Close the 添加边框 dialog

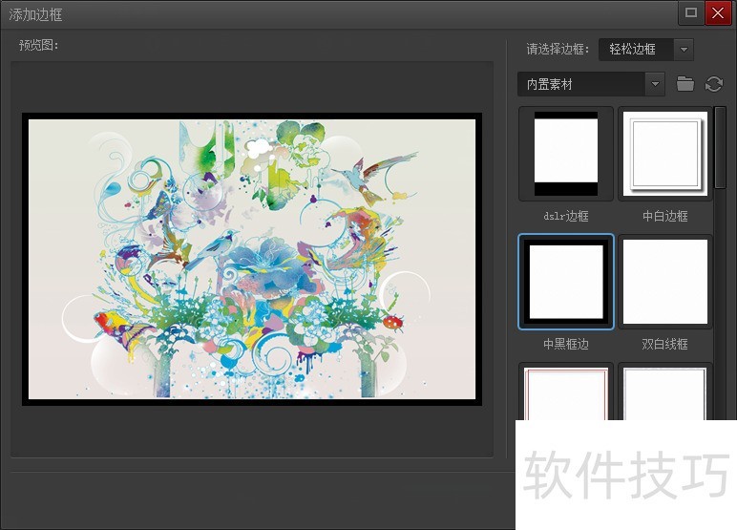717,13
